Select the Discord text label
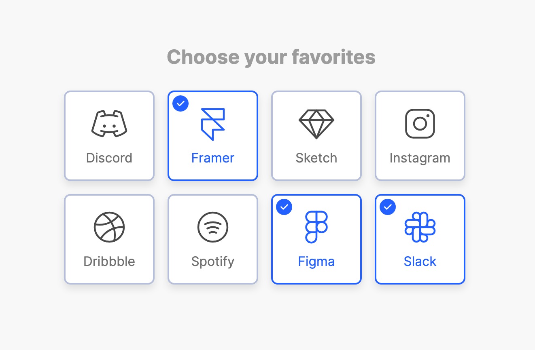This screenshot has width=535, height=350. pyautogui.click(x=109, y=158)
